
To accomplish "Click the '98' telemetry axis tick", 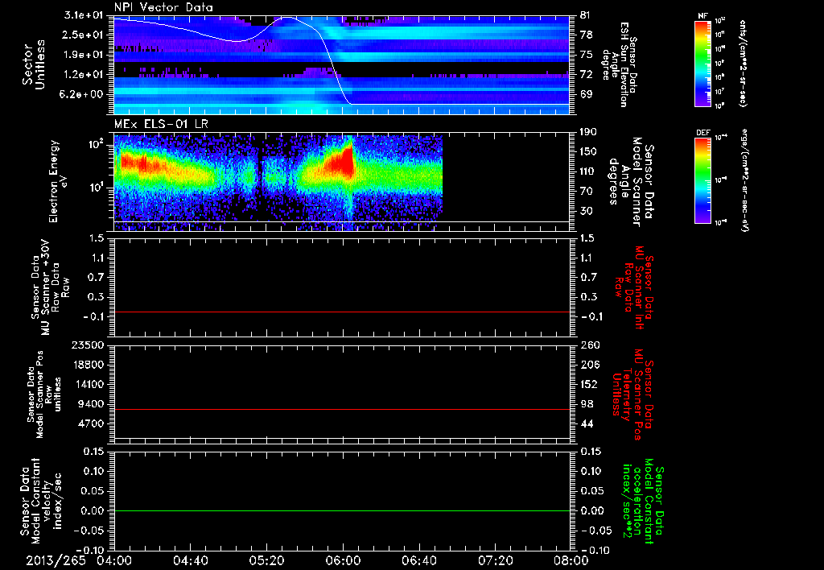I will point(586,404).
